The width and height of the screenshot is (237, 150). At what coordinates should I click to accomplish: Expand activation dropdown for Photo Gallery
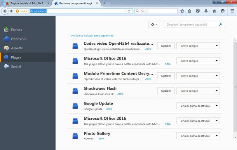198,136
